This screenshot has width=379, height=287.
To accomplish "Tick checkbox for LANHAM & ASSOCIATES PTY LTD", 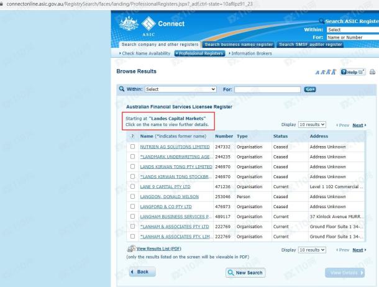I will tap(132, 226).
